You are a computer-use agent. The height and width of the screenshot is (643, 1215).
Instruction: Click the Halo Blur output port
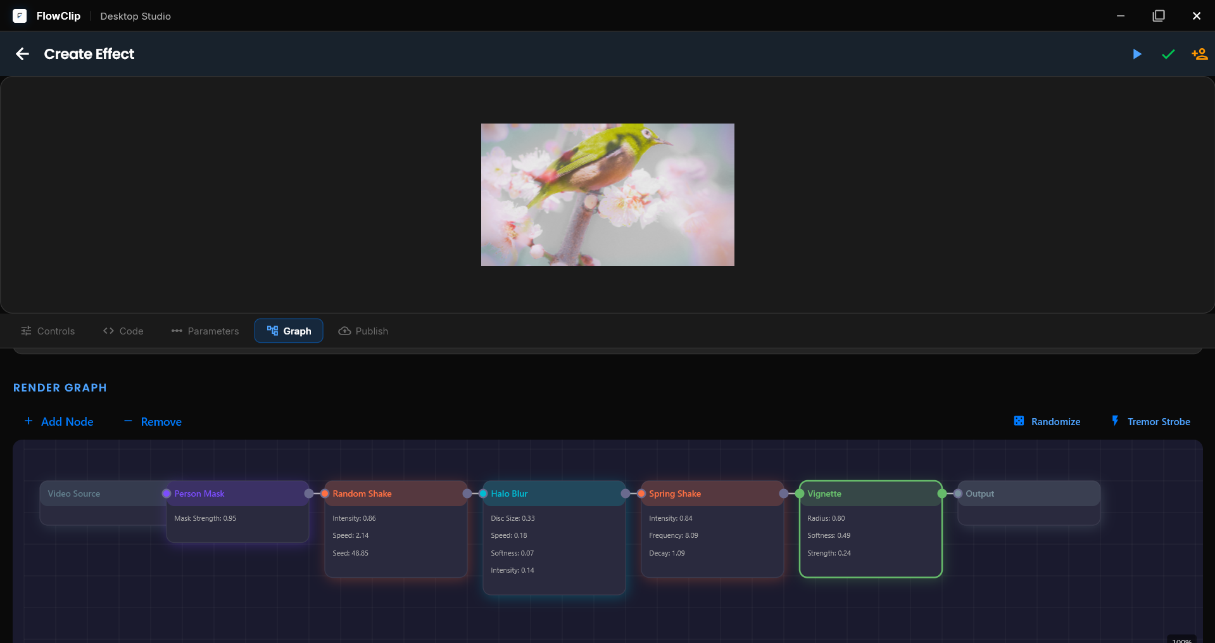[626, 493]
